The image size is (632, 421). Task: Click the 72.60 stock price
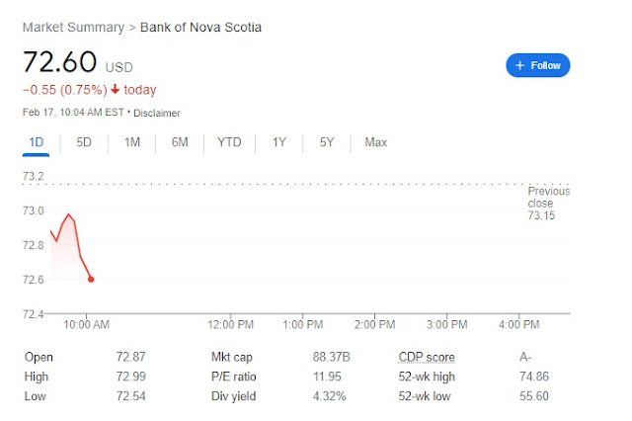[x=59, y=62]
